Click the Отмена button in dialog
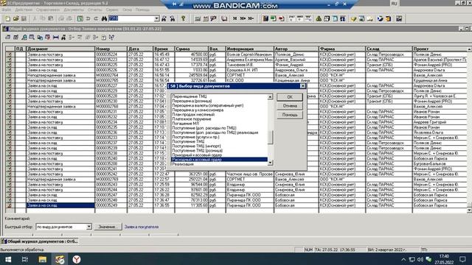The image size is (472, 265). coord(290,106)
